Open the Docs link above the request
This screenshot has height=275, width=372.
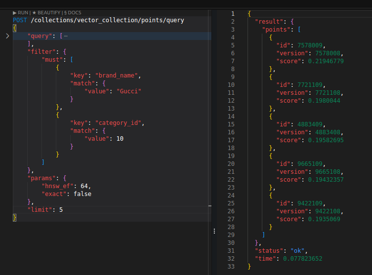click(x=72, y=12)
